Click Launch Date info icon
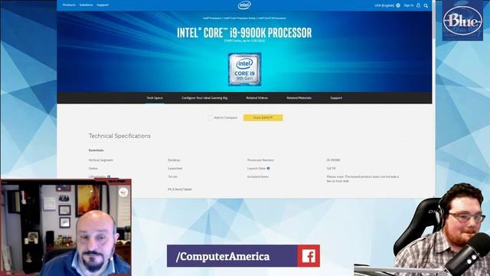 268,169
